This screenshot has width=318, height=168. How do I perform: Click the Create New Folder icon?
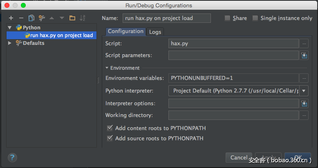72,18
